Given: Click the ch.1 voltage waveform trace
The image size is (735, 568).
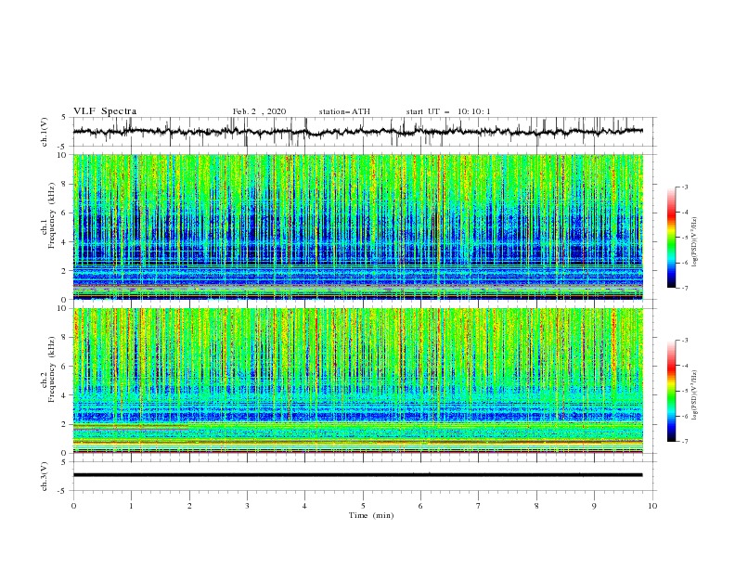Looking at the screenshot, I should (358, 132).
